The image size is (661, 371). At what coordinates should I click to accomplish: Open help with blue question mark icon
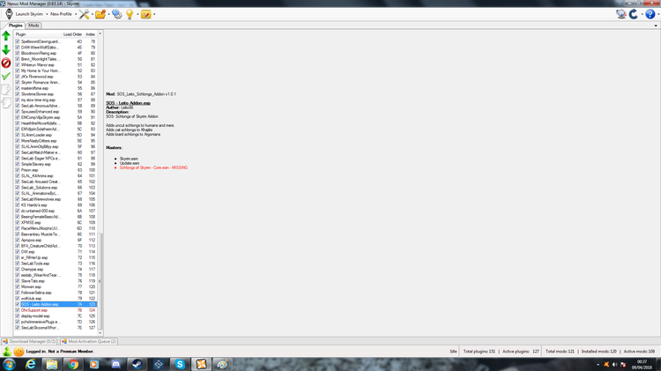pyautogui.click(x=650, y=14)
